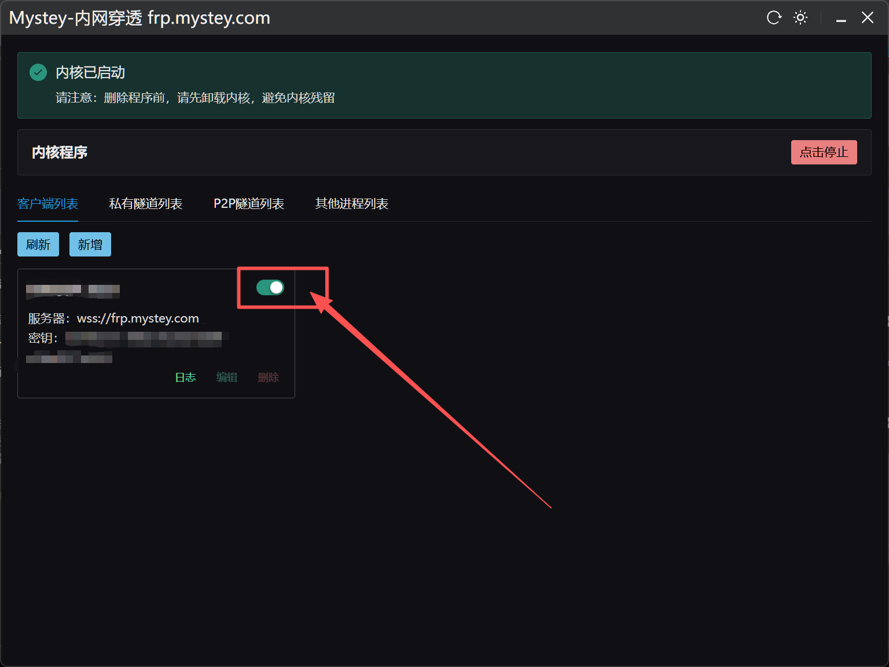Click the 刷新 button

(x=38, y=244)
